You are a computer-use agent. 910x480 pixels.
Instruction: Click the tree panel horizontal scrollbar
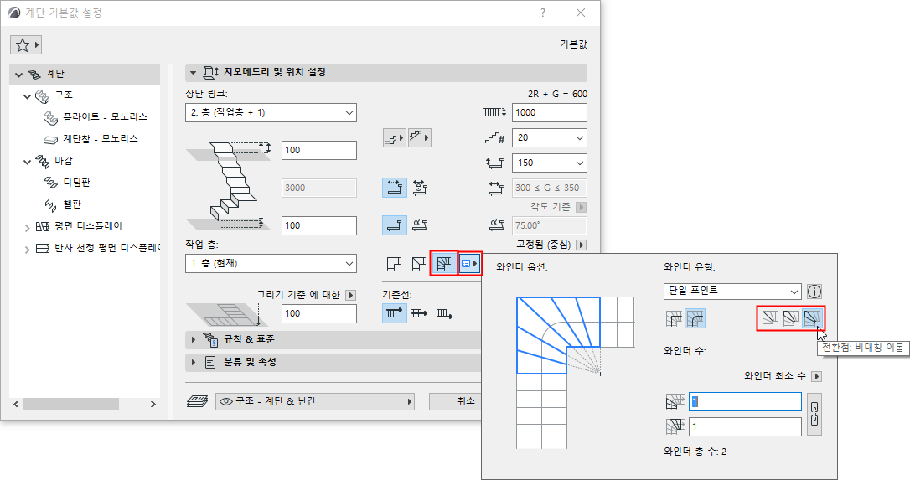click(x=70, y=404)
